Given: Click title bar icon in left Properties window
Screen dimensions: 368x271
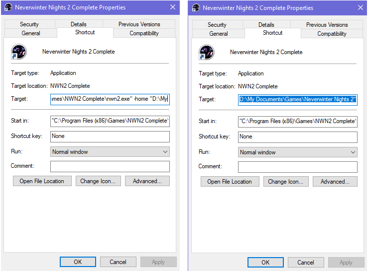Looking at the screenshot, I should coord(8,7).
